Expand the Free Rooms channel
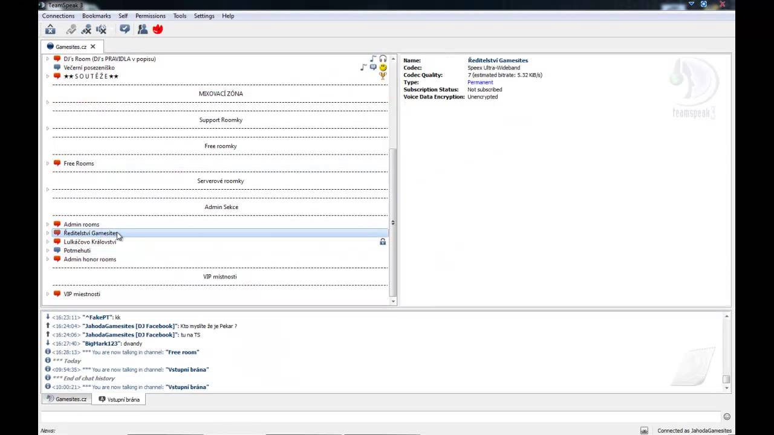The height and width of the screenshot is (435, 774). (48, 163)
